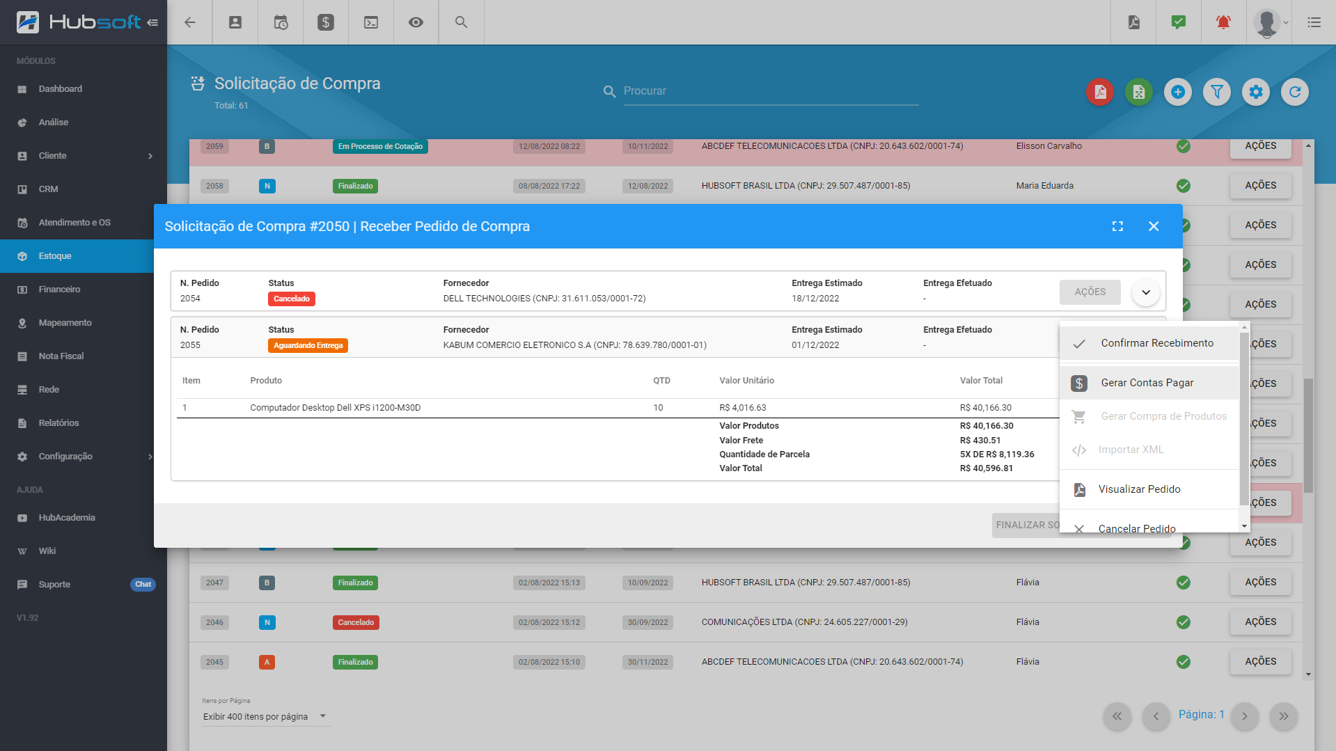Open the filter funnel button
Viewport: 1336px width, 751px height.
pos(1217,92)
